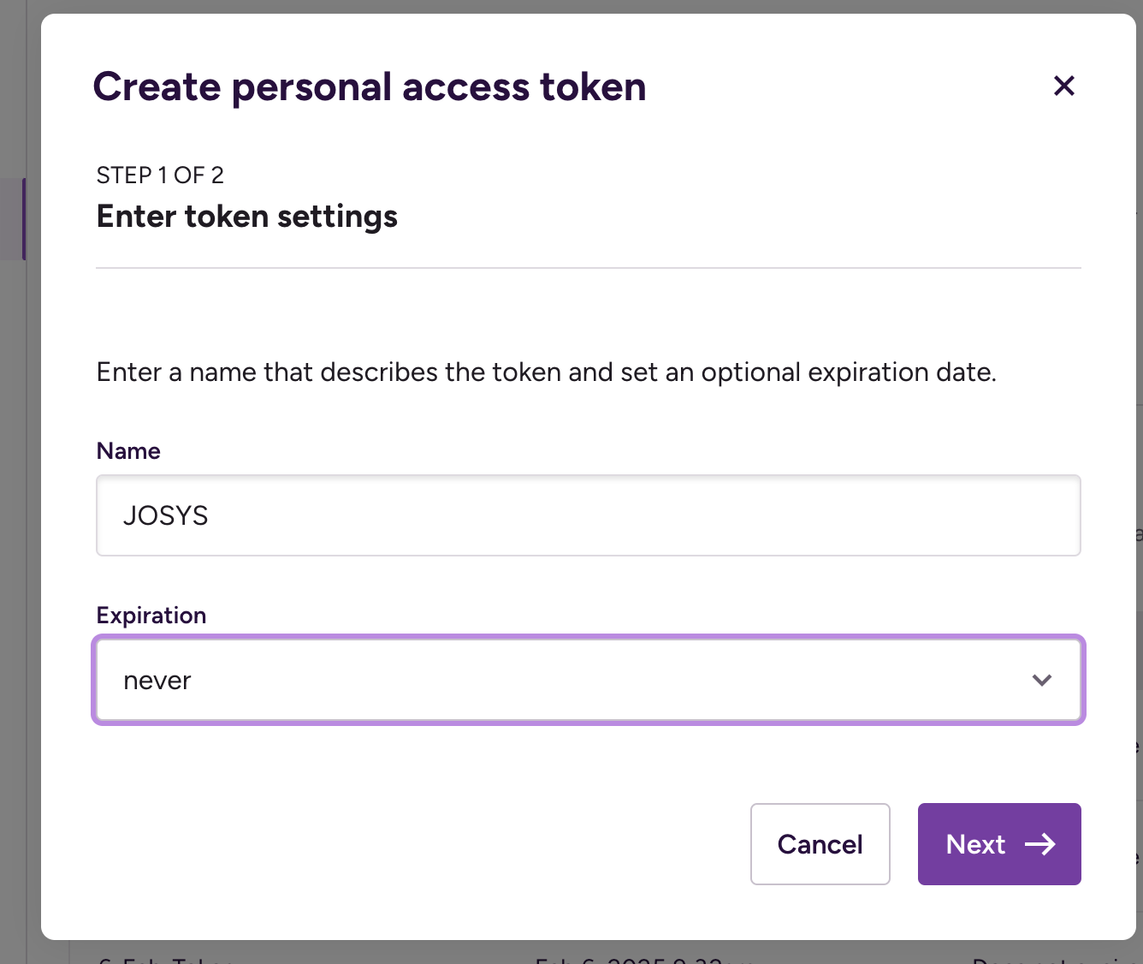Close the Create personal access token dialog
This screenshot has height=964, width=1143.
(x=1063, y=86)
